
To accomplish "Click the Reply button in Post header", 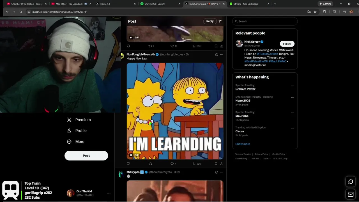I will [x=210, y=21].
